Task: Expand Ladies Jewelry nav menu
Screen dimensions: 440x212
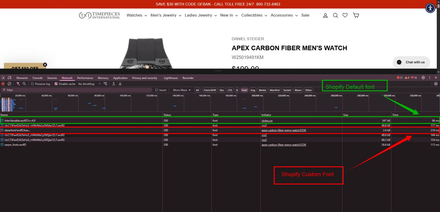Action: 201,15
